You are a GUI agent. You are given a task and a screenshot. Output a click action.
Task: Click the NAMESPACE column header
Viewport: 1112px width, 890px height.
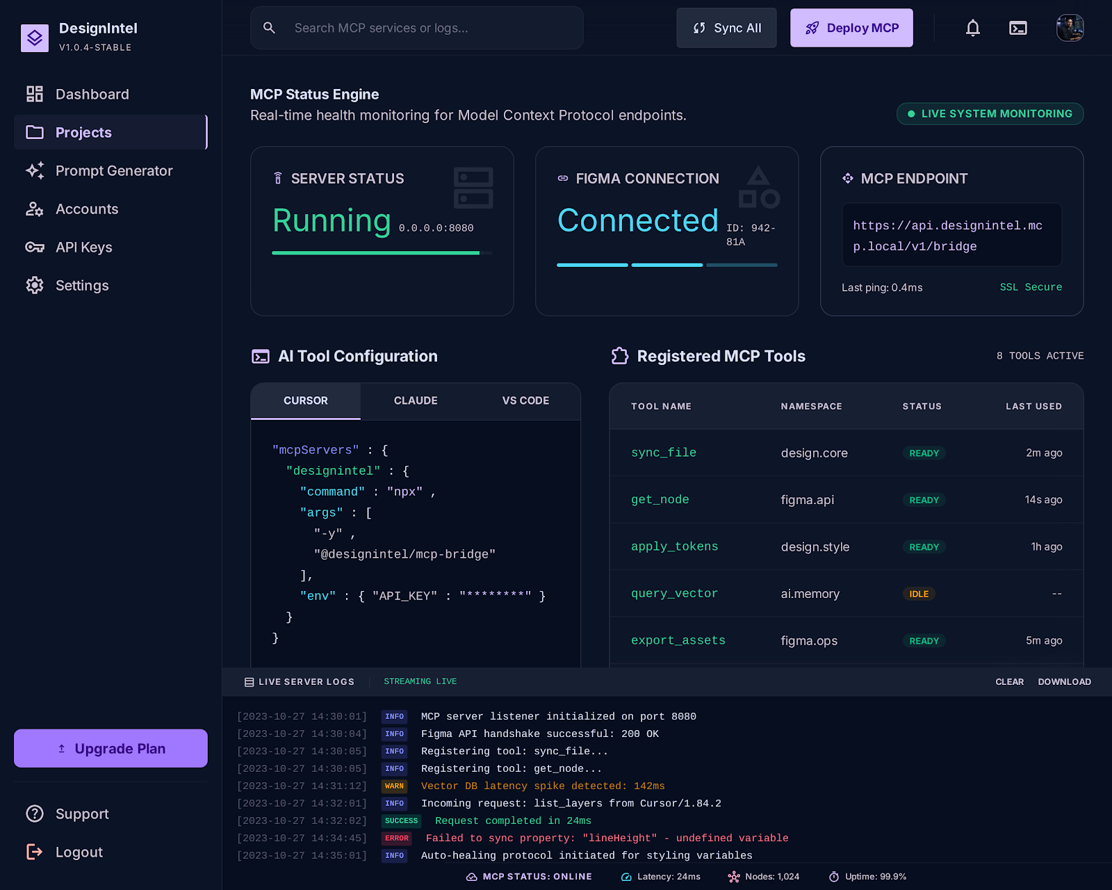click(x=811, y=406)
